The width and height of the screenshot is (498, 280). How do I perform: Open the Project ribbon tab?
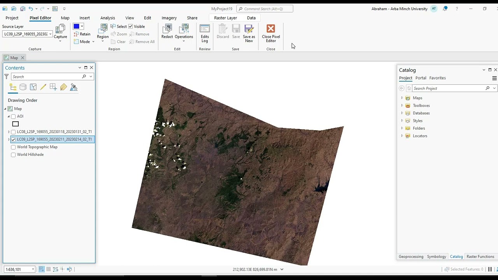pyautogui.click(x=12, y=18)
